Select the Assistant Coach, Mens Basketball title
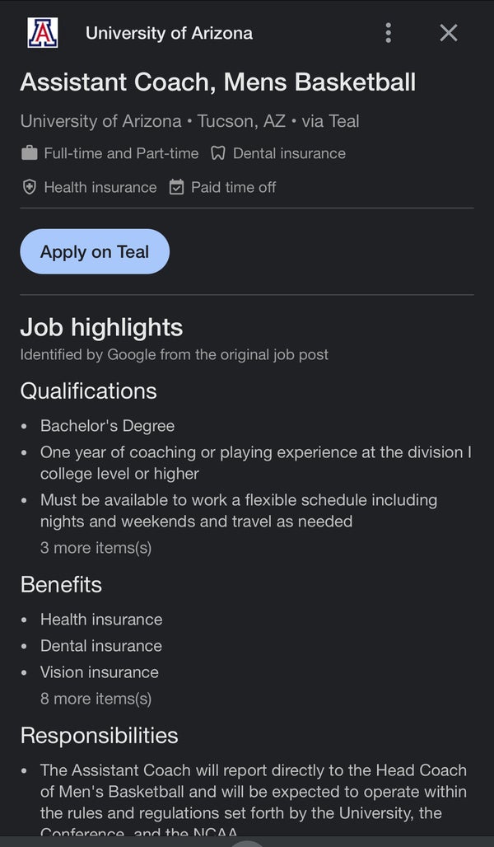The image size is (494, 847). point(217,82)
